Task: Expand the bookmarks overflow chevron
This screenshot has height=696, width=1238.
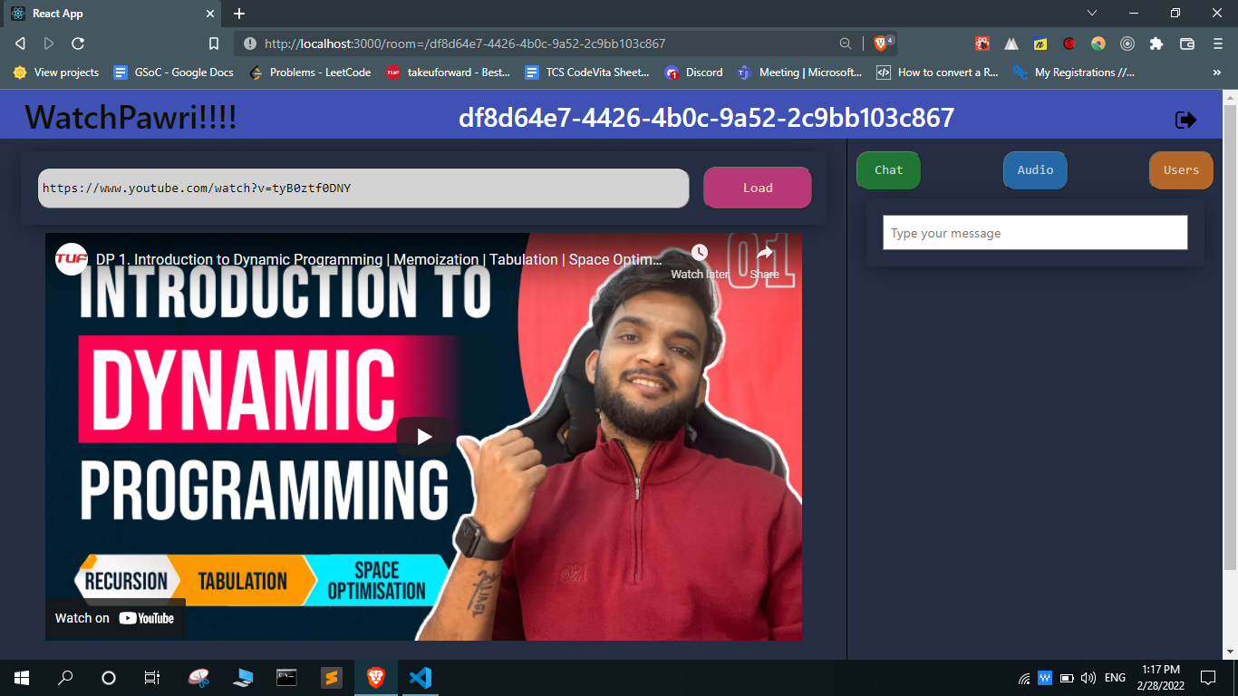Action: (1219, 72)
